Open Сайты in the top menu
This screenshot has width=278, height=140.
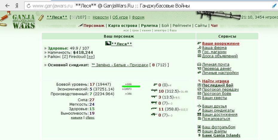(x=201, y=25)
